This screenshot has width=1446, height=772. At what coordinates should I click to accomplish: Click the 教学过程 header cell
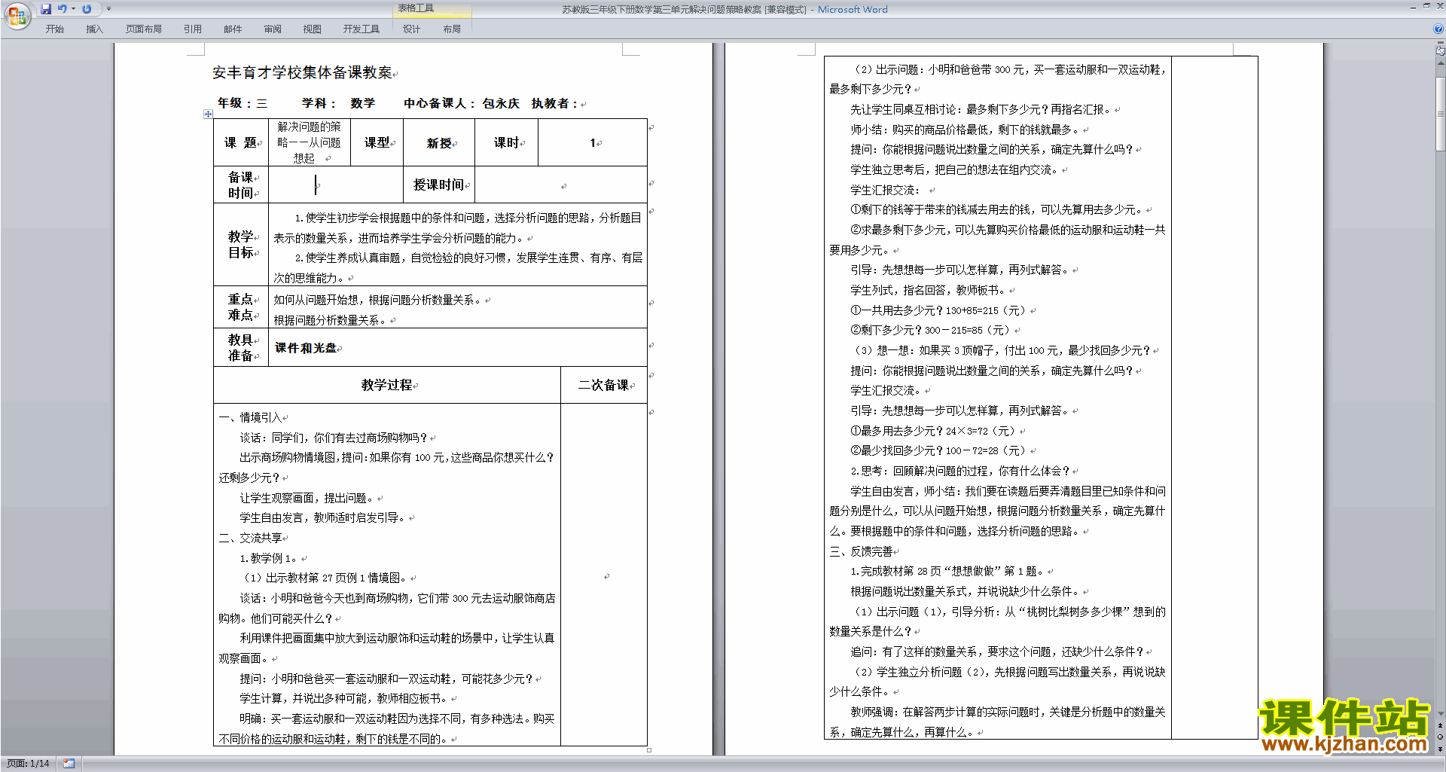[x=387, y=385]
